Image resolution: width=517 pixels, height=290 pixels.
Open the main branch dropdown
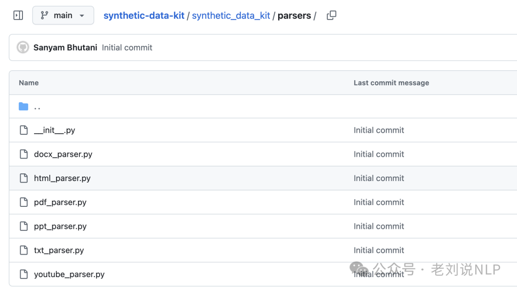[x=63, y=15]
